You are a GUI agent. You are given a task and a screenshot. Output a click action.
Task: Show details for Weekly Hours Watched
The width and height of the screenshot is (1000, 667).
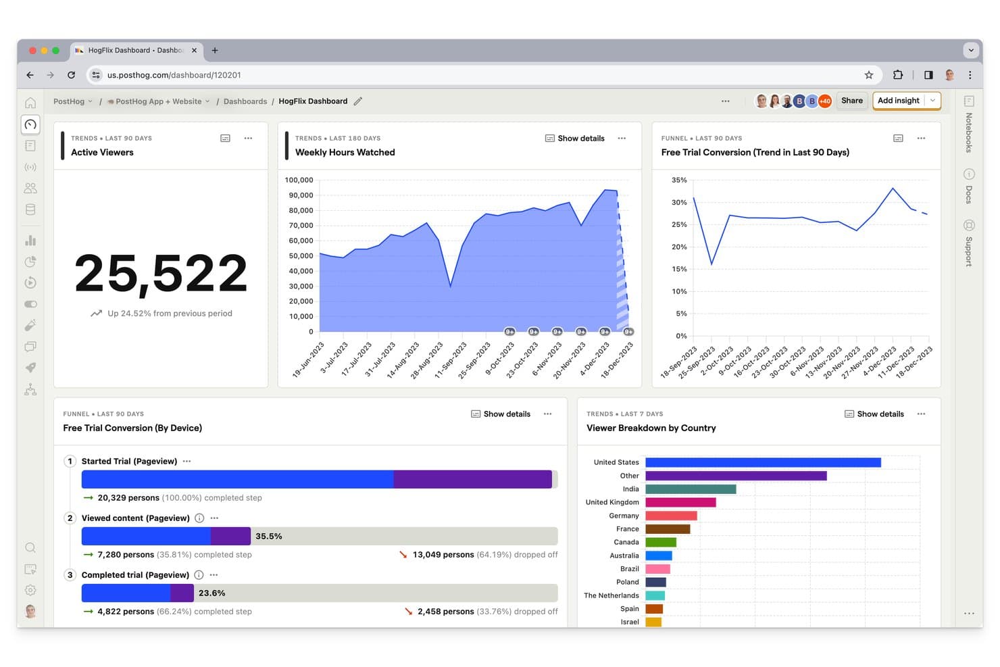pyautogui.click(x=575, y=138)
